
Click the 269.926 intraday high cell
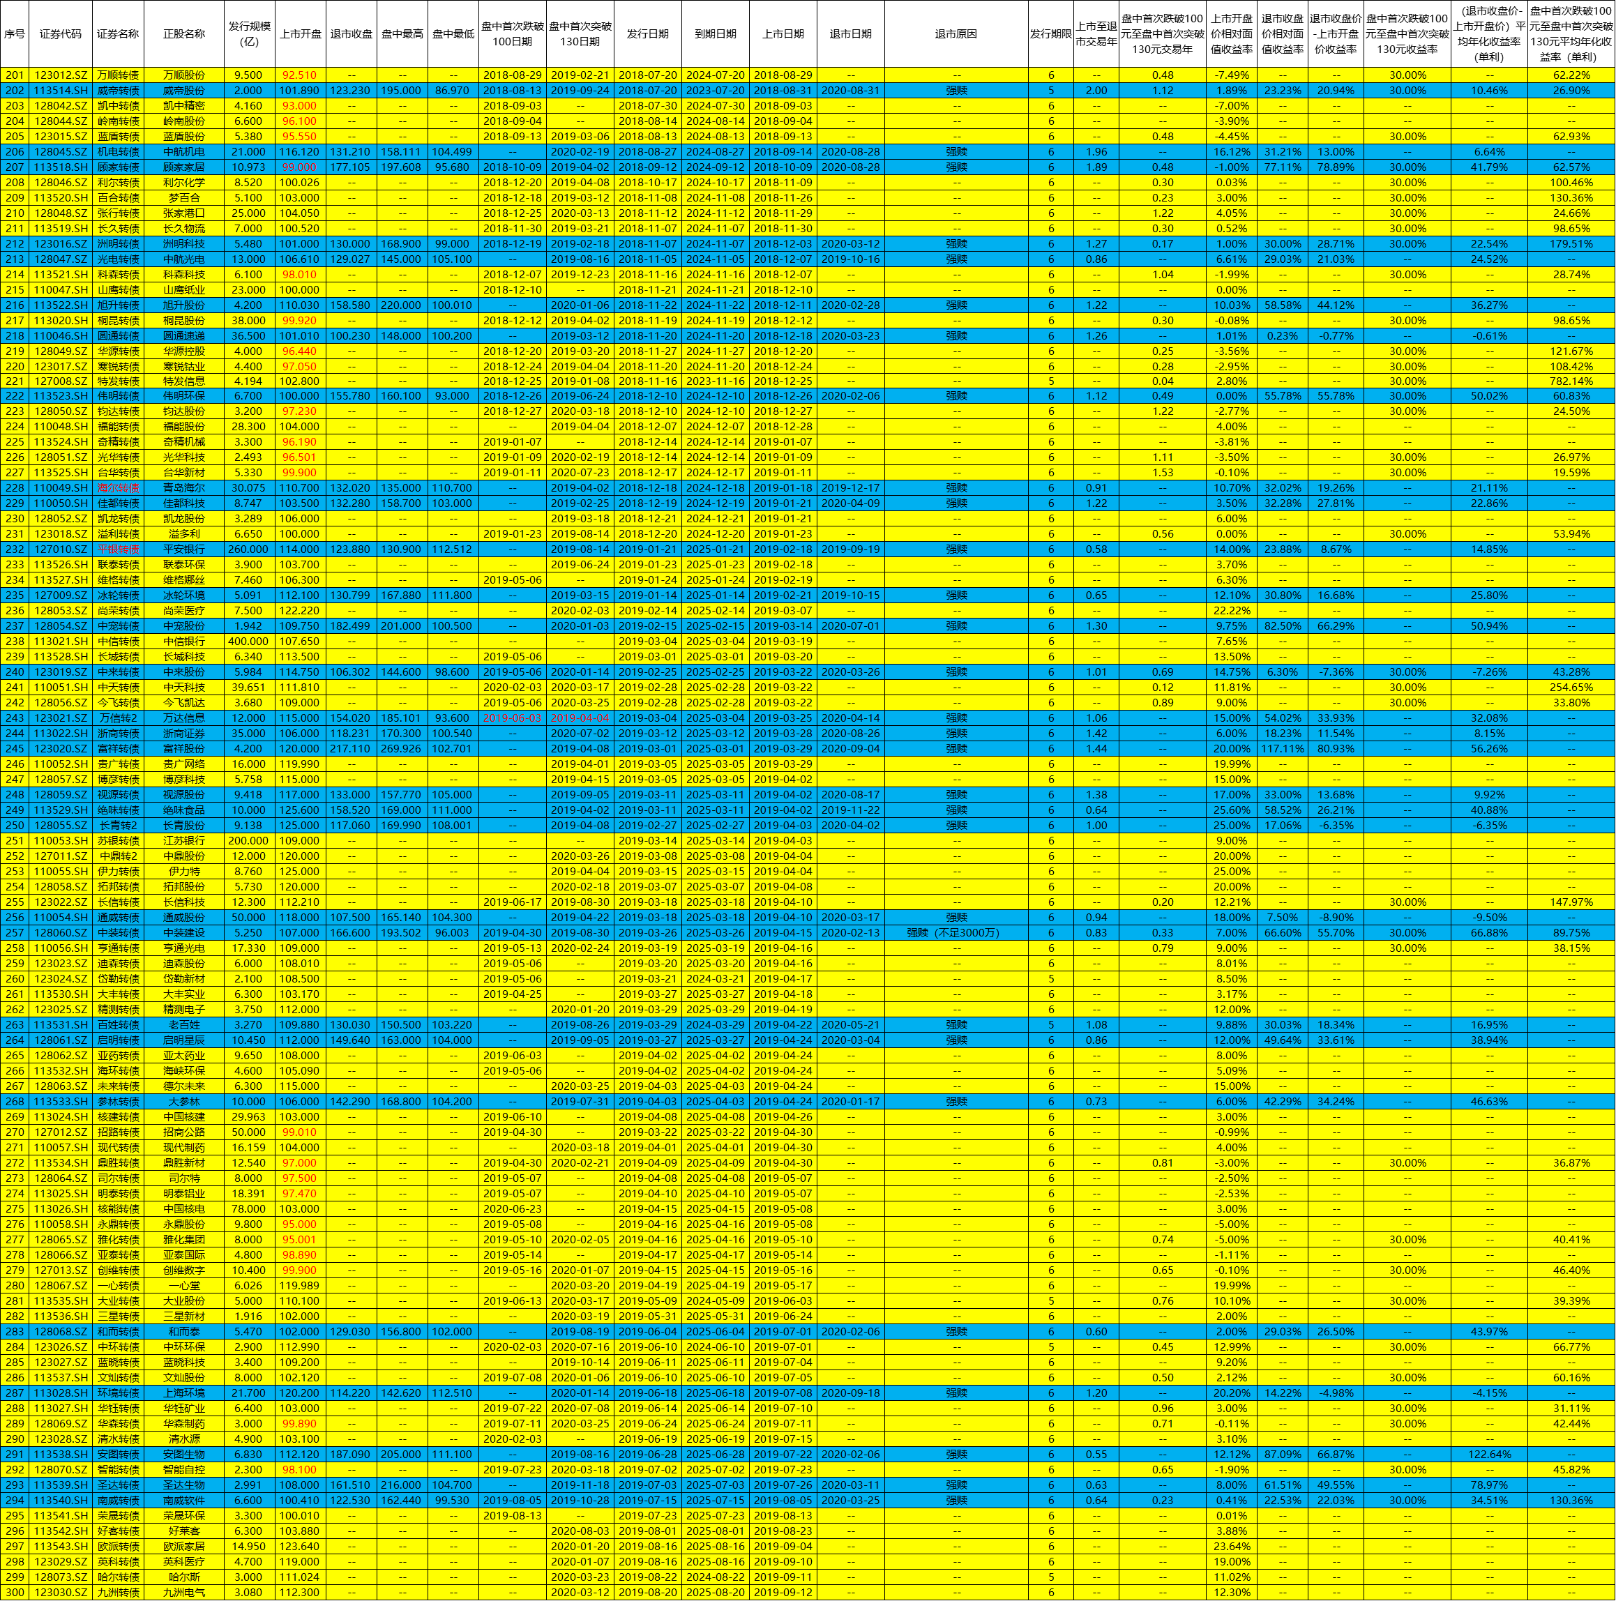pyautogui.click(x=402, y=749)
